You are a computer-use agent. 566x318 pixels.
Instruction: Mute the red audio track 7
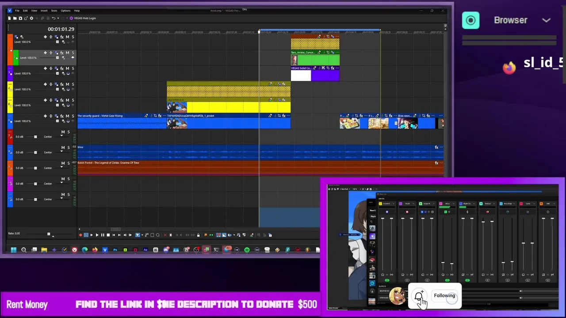[x=63, y=132]
